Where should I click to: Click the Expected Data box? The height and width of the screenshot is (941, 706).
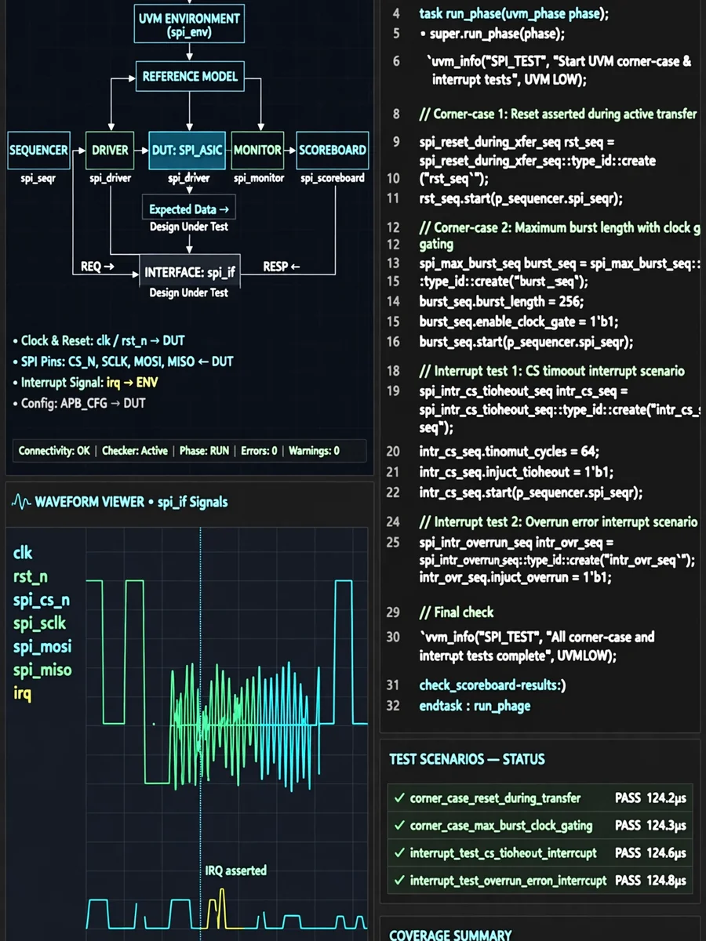[x=188, y=209]
